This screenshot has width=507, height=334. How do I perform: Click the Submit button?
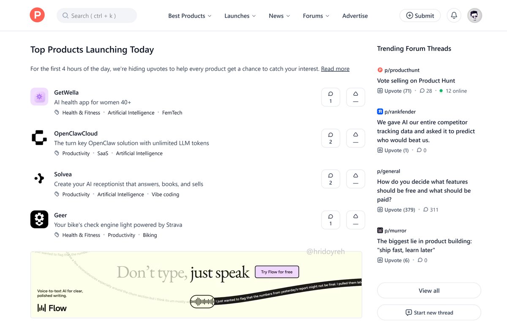(x=420, y=16)
